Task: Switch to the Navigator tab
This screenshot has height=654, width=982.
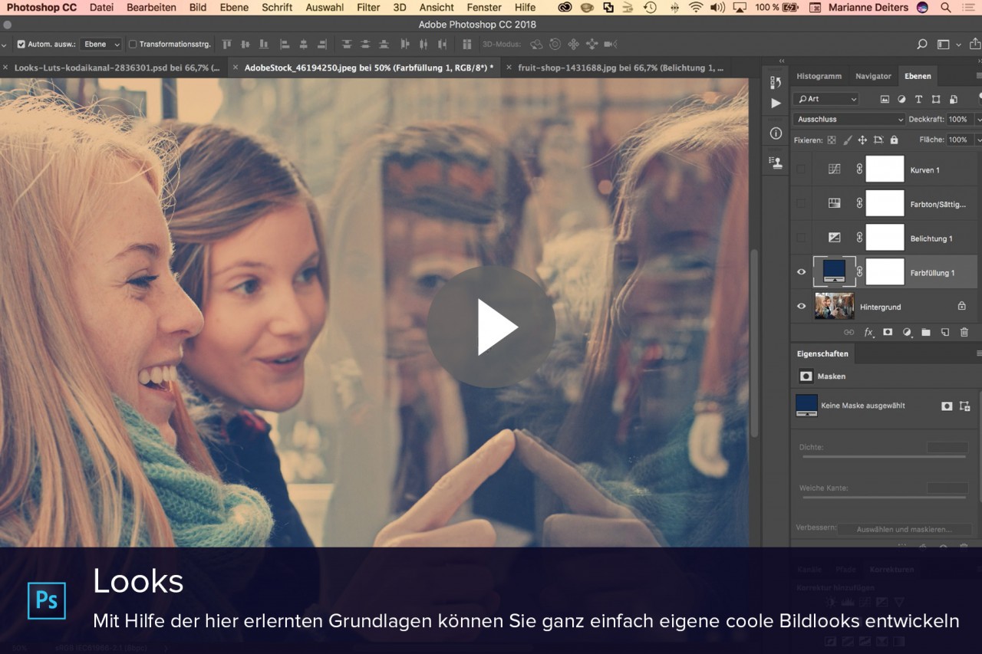Action: pyautogui.click(x=873, y=76)
